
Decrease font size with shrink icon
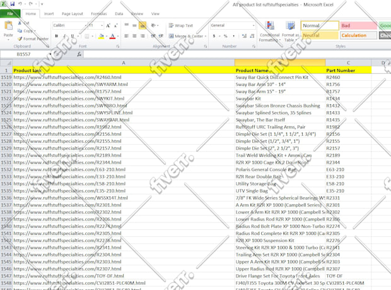point(115,25)
